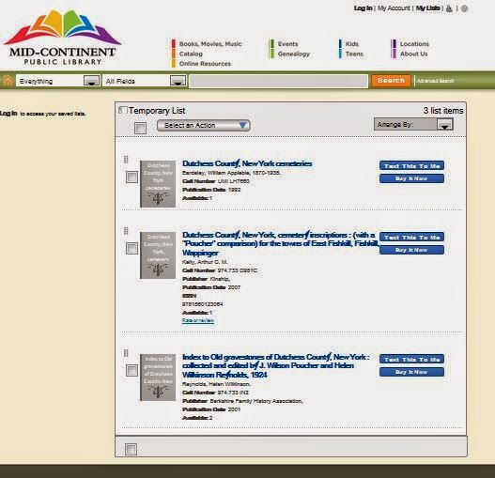Viewport: 495px width, 478px height.
Task: Open title Dutchess County, New York cemeteries
Action: tap(247, 163)
